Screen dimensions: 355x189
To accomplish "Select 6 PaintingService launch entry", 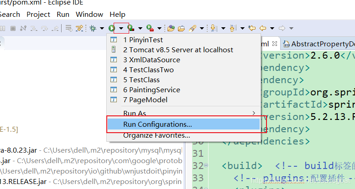I will pyautogui.click(x=183, y=90).
